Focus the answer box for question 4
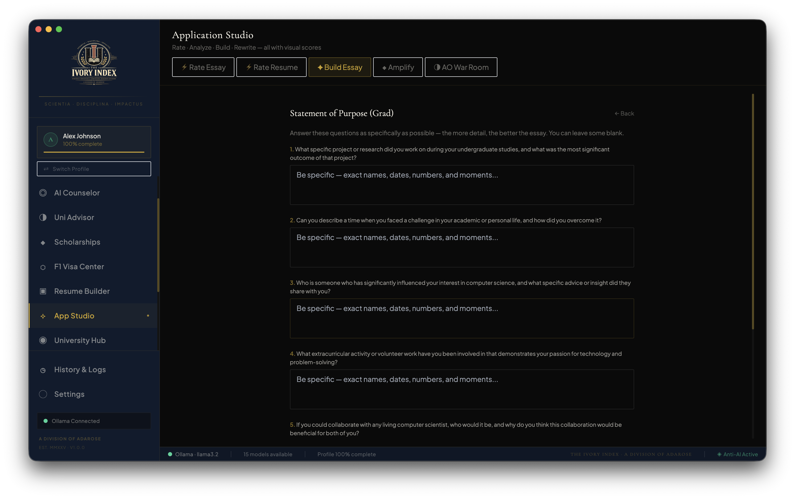Viewport: 795px width, 499px height. [462, 389]
